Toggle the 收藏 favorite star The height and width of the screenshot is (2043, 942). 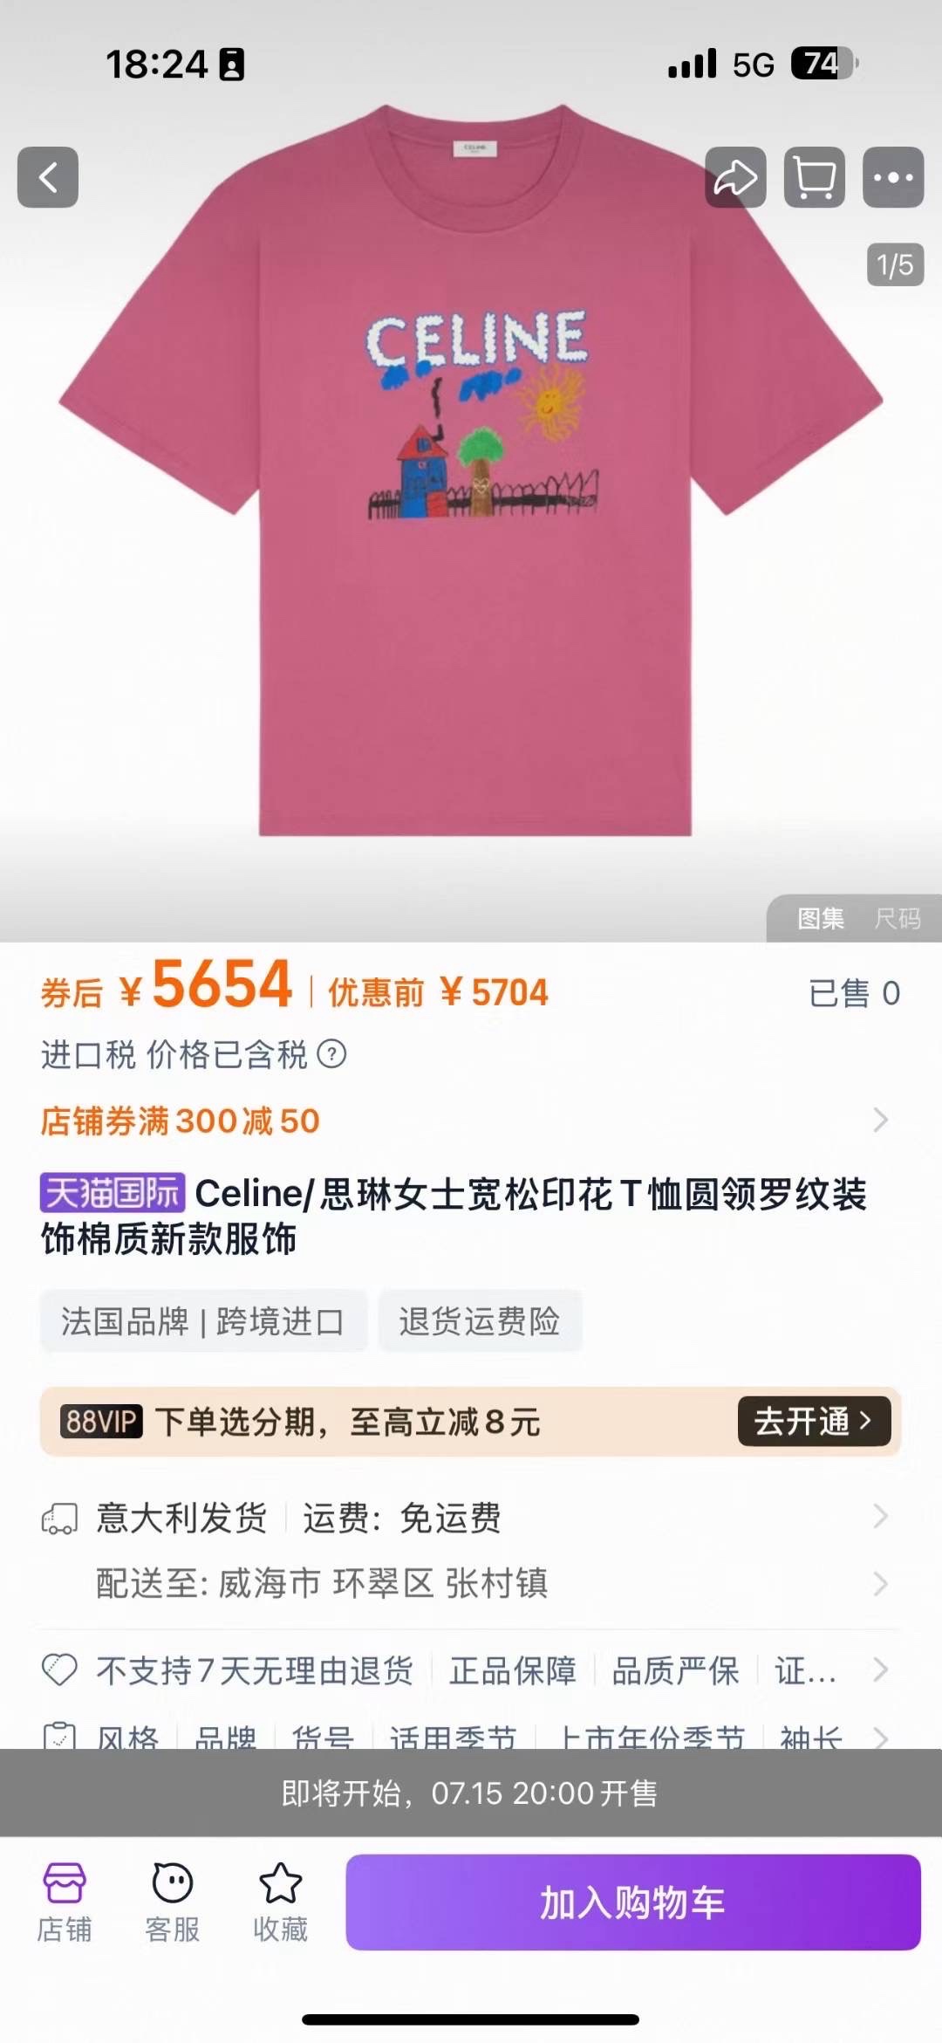281,1902
